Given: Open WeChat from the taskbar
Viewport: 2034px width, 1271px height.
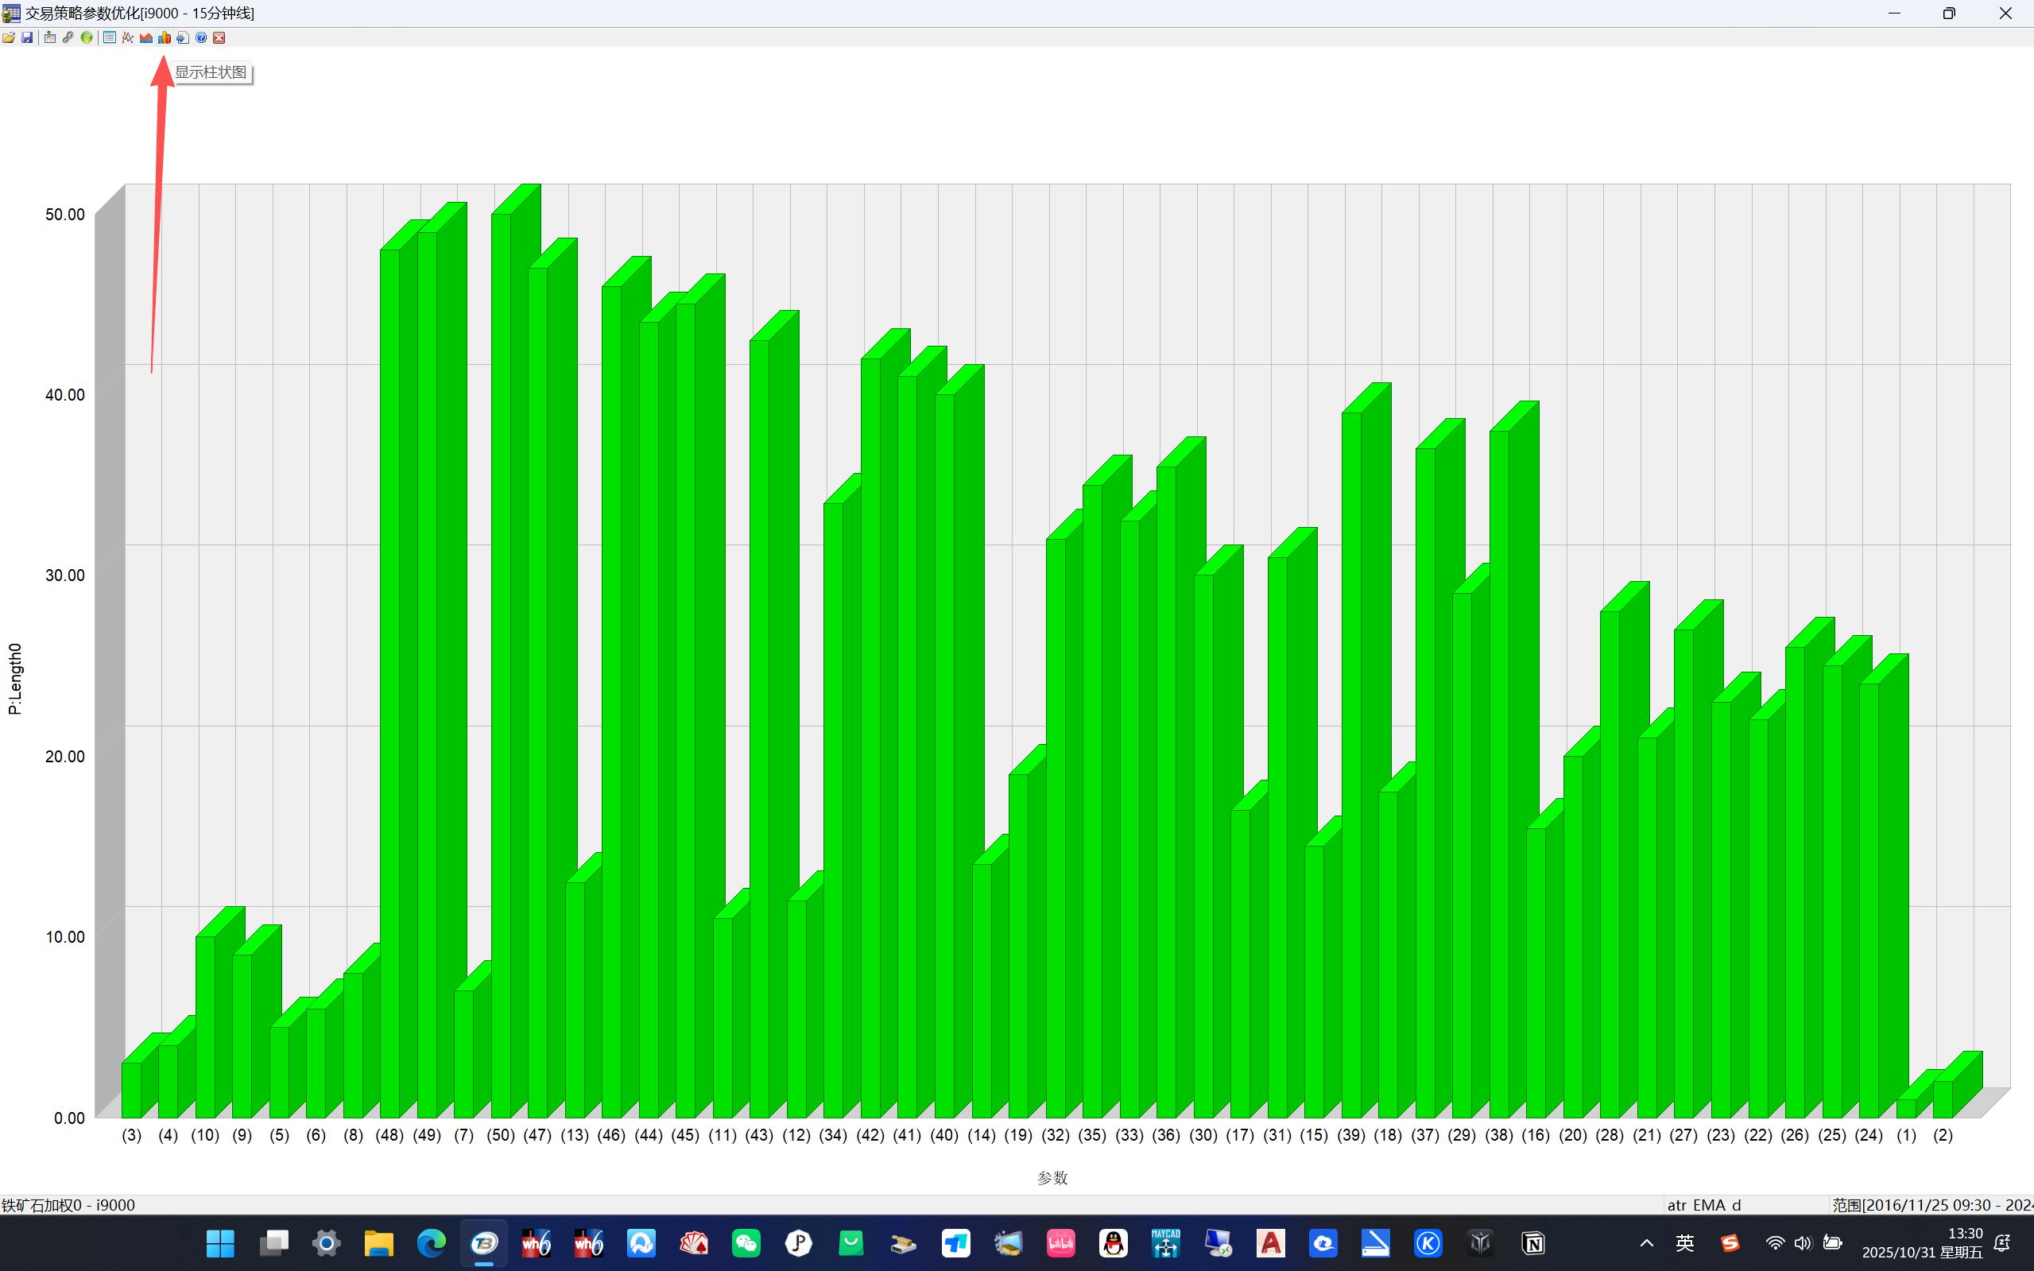Looking at the screenshot, I should tap(746, 1243).
